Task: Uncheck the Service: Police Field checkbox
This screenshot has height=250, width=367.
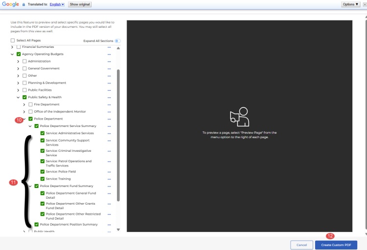Action: [42, 172]
